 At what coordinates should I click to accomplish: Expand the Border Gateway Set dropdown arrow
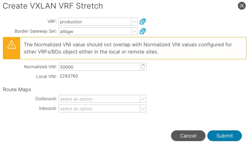[x=134, y=32]
